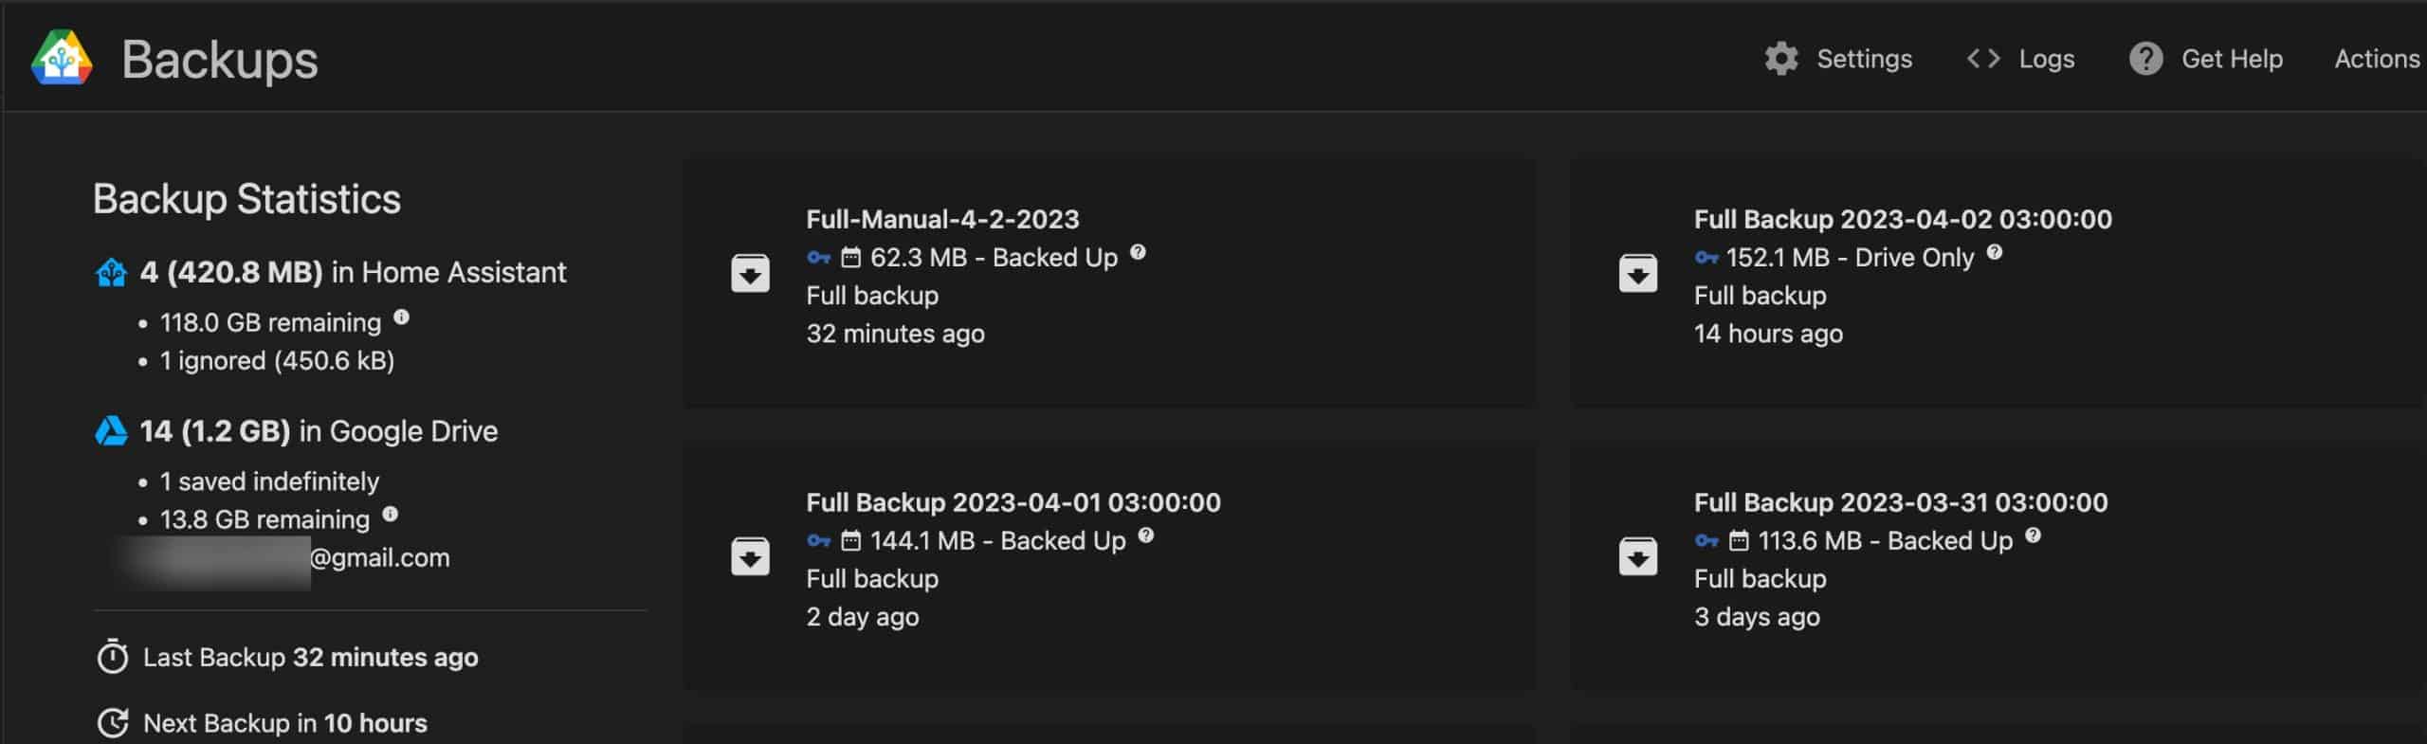Open the Actions menu
The image size is (2427, 744).
pos(2377,59)
